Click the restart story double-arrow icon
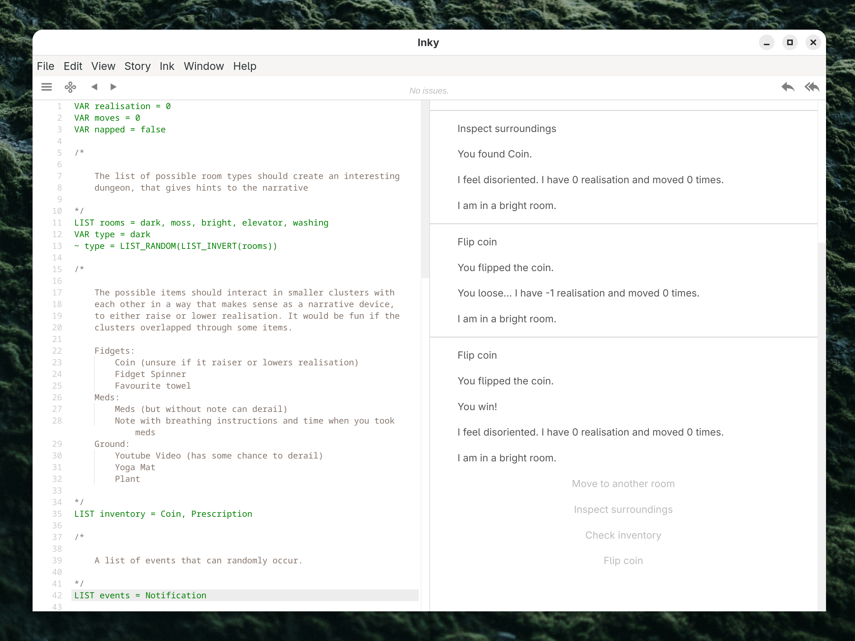Screen dimensions: 855x641 pos(812,87)
